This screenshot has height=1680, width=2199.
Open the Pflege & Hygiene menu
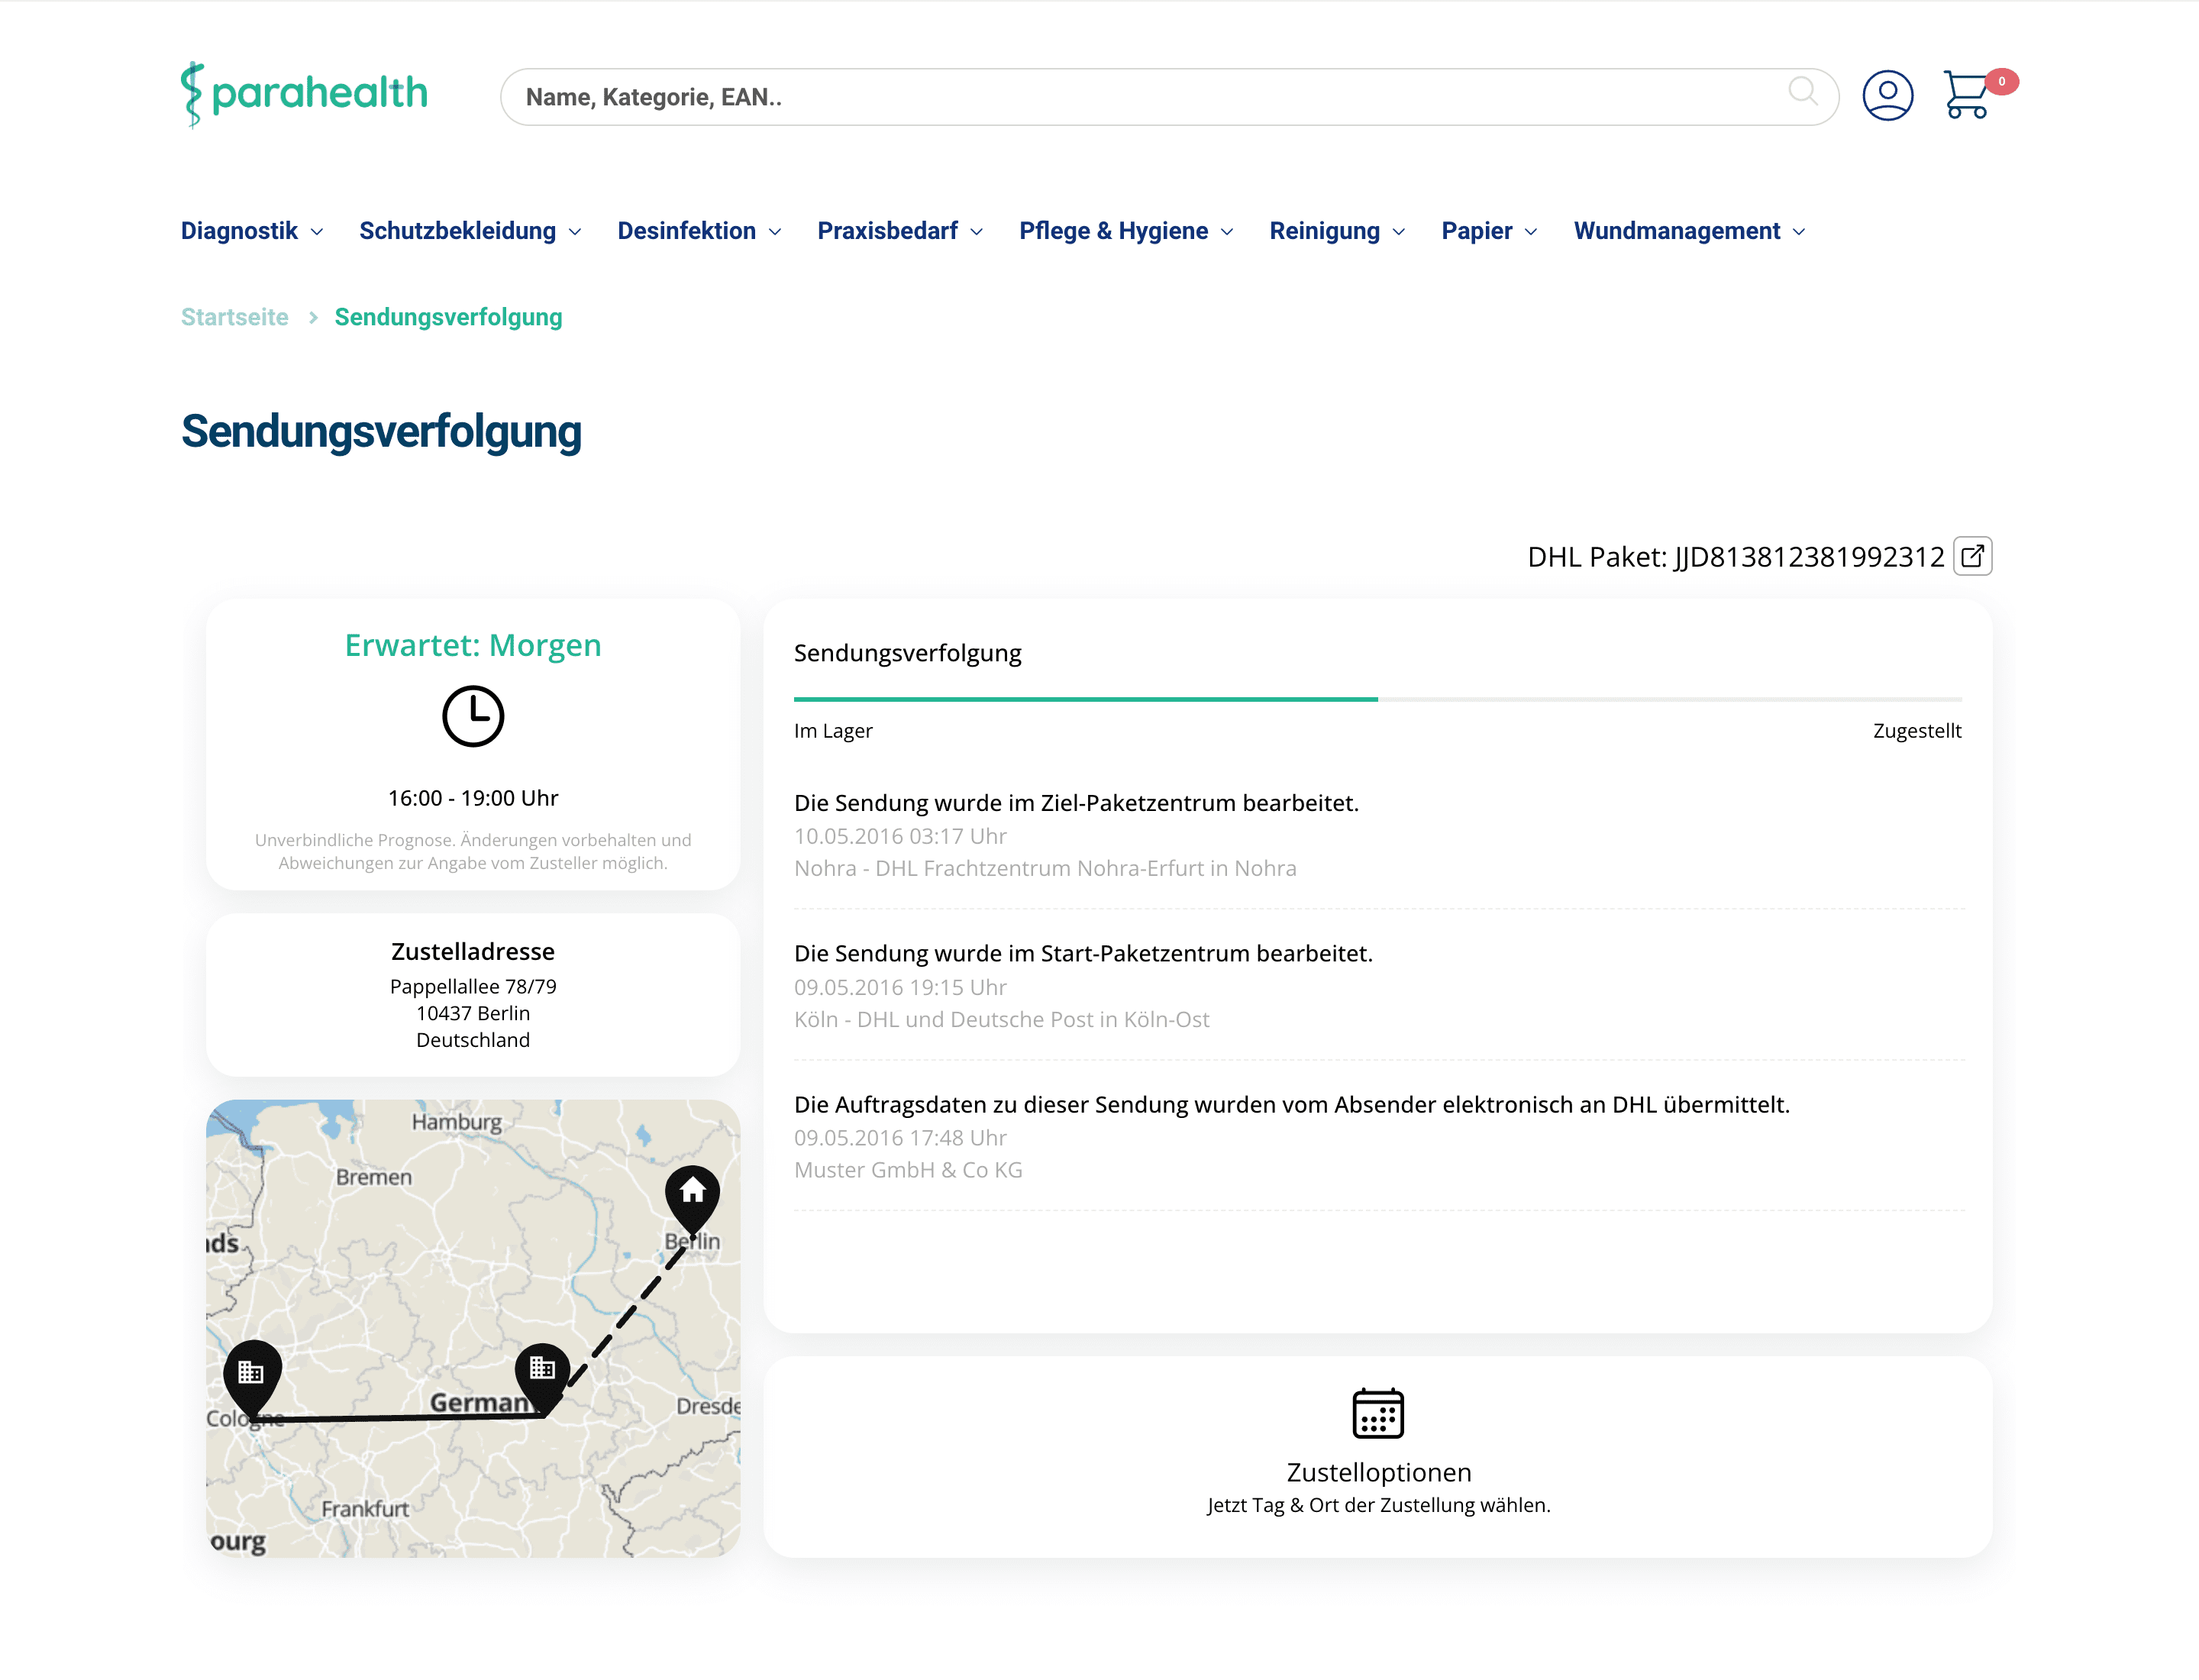[1113, 231]
